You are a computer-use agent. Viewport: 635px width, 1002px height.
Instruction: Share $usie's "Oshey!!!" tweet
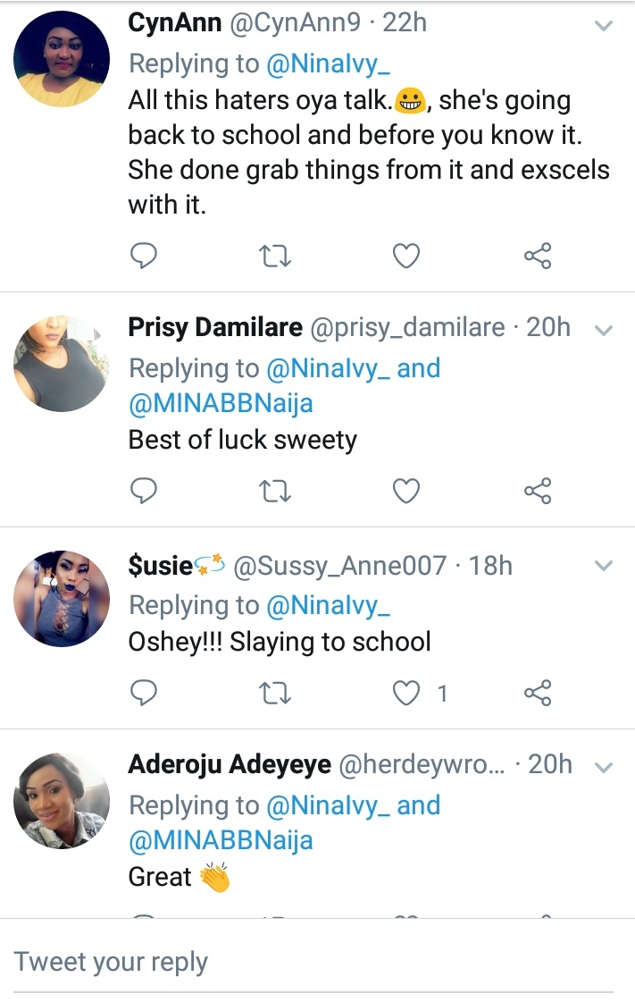point(538,692)
